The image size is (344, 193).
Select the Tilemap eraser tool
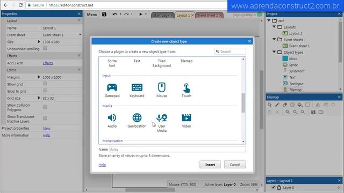pos(285,105)
